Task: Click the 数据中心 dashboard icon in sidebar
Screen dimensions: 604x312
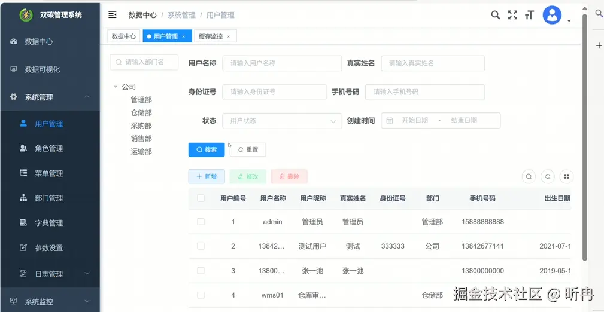Action: pyautogui.click(x=14, y=42)
